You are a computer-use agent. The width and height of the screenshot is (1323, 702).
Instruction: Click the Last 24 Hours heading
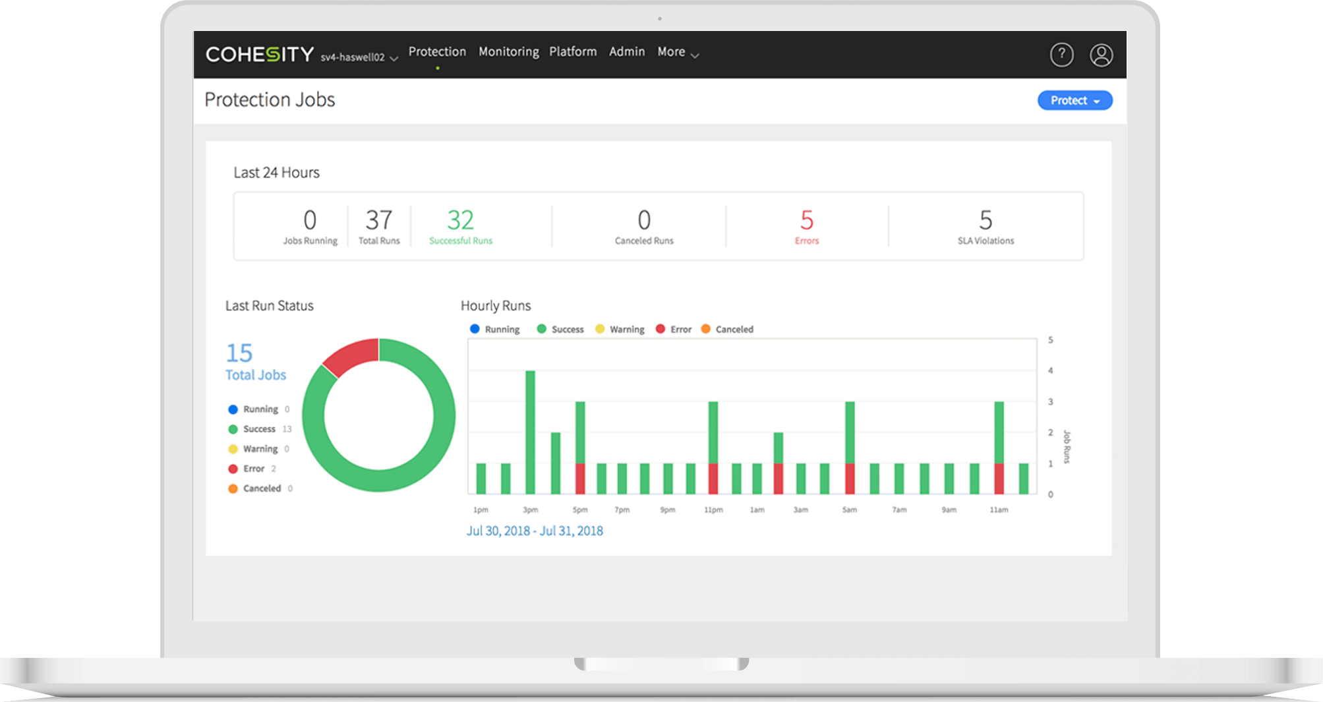[276, 173]
